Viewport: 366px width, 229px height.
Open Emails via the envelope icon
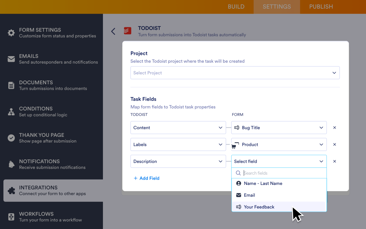(x=11, y=59)
